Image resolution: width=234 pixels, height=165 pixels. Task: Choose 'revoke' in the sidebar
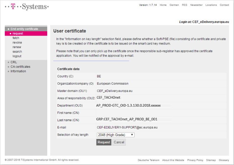pyautogui.click(x=17, y=43)
